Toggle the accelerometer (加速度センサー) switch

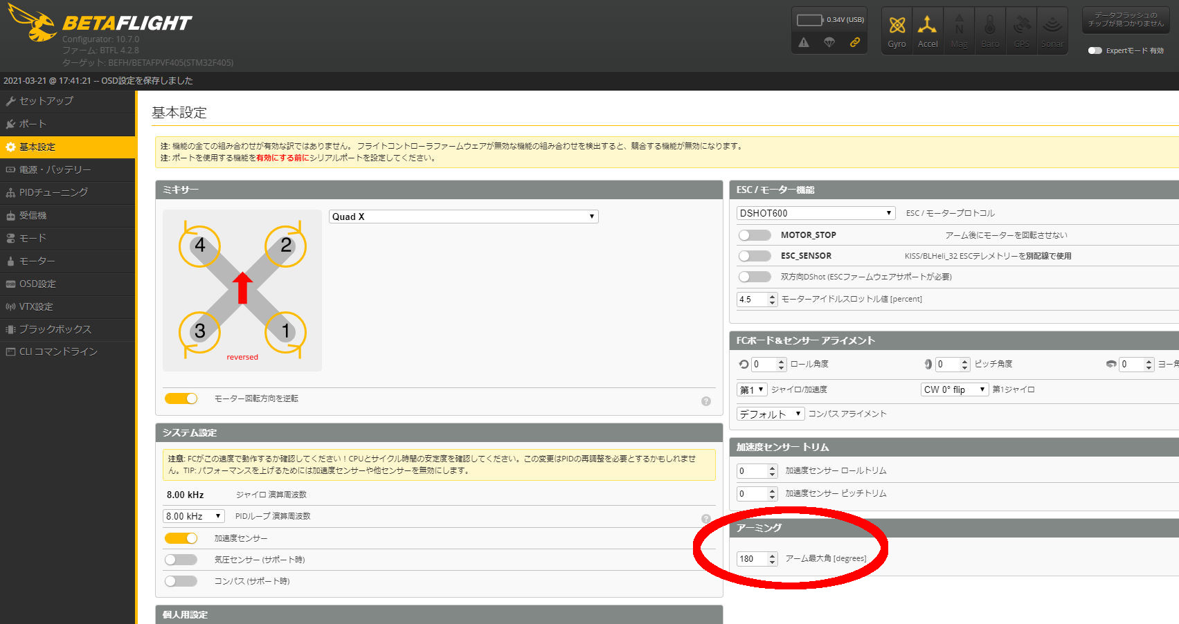click(x=181, y=538)
